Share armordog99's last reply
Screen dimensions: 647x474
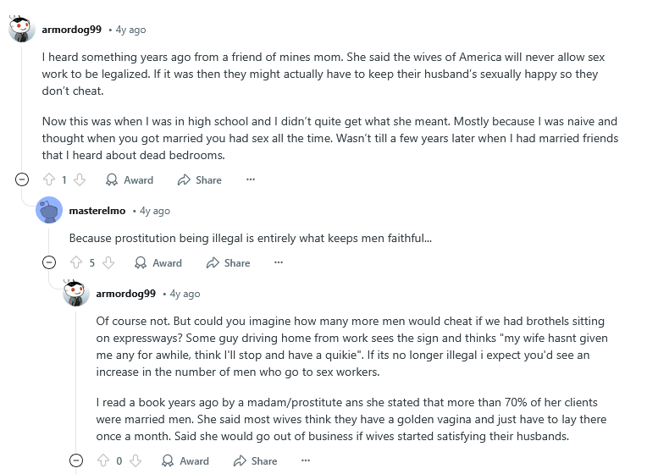pyautogui.click(x=255, y=460)
